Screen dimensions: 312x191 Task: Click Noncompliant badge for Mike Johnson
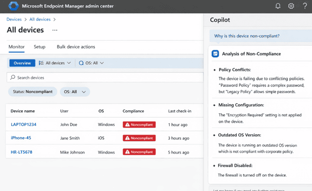(x=139, y=152)
